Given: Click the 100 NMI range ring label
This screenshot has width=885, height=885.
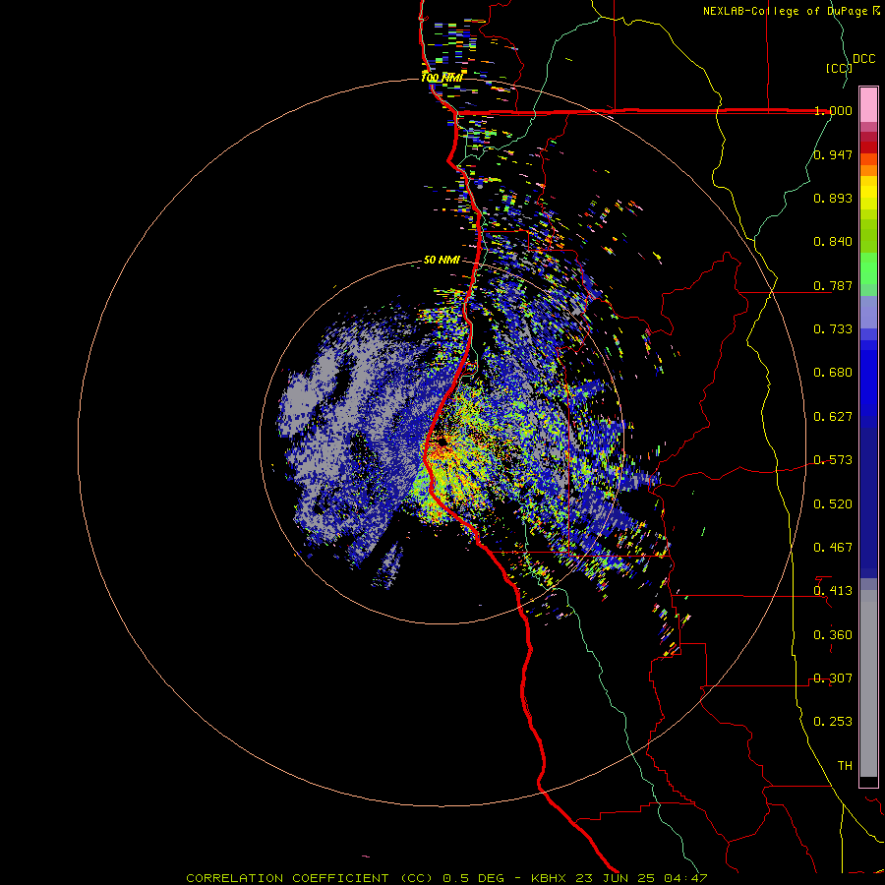Looking at the screenshot, I should [442, 78].
